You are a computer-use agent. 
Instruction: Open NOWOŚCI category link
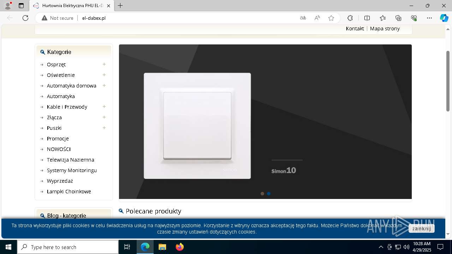point(59,149)
